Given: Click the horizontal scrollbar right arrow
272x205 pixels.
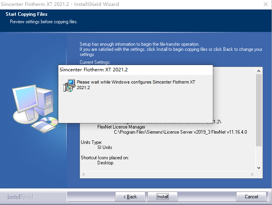Looking at the screenshot, I should click(252, 175).
